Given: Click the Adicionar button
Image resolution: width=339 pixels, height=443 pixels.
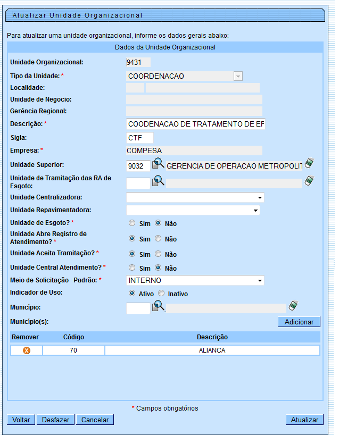Looking at the screenshot, I should (x=299, y=322).
